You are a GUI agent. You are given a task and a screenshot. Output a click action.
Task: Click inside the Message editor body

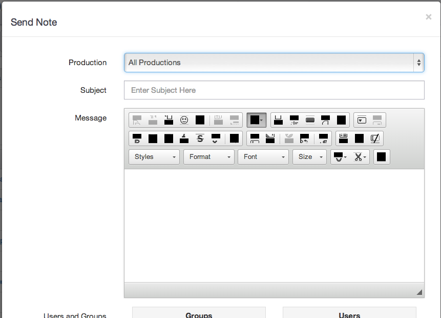tap(274, 226)
